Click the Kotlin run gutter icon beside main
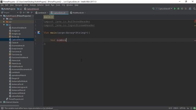The height and width of the screenshot is (110, 196). [x=39, y=33]
